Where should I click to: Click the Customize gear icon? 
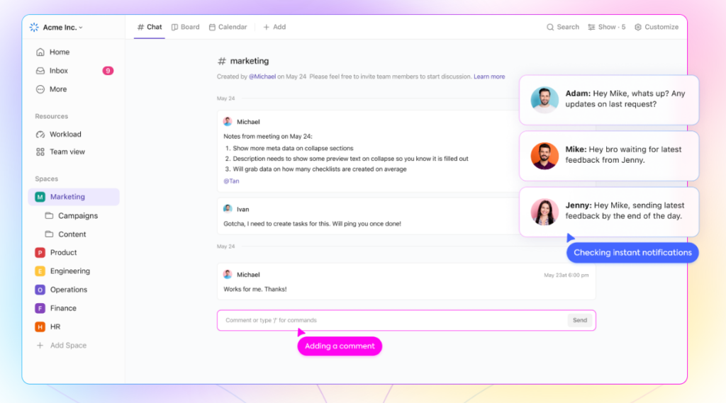click(x=638, y=28)
